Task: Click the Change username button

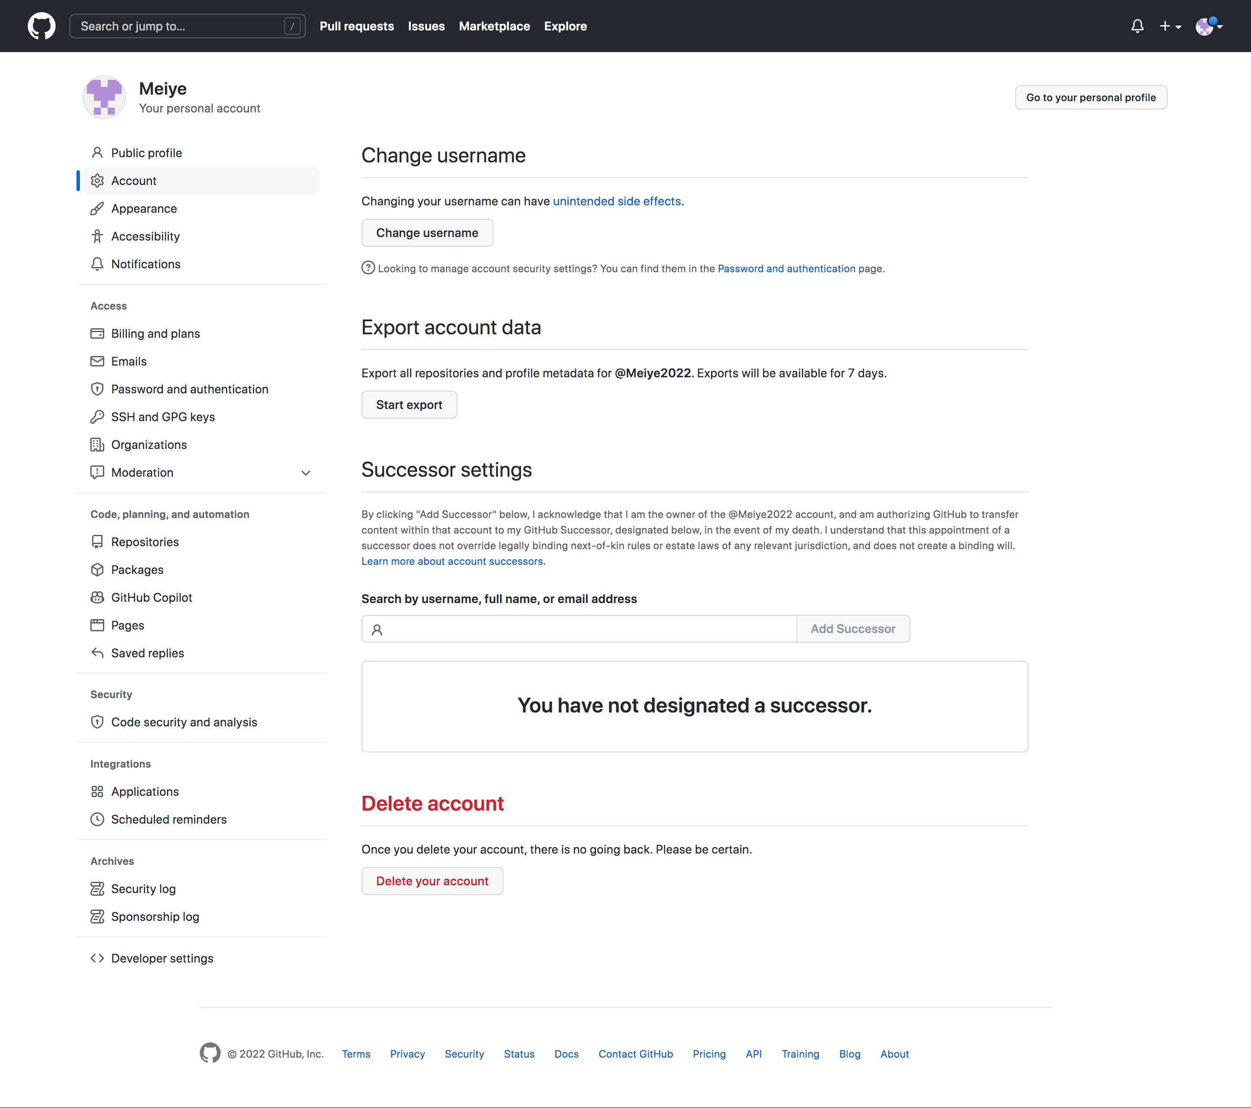Action: [427, 233]
